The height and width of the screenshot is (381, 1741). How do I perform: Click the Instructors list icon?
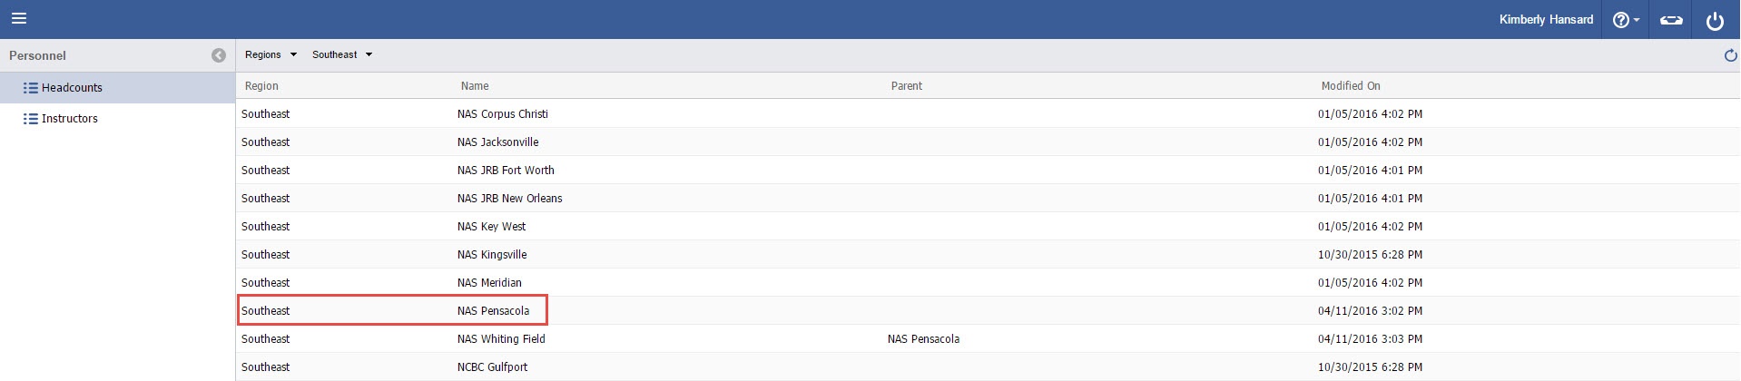coord(30,119)
